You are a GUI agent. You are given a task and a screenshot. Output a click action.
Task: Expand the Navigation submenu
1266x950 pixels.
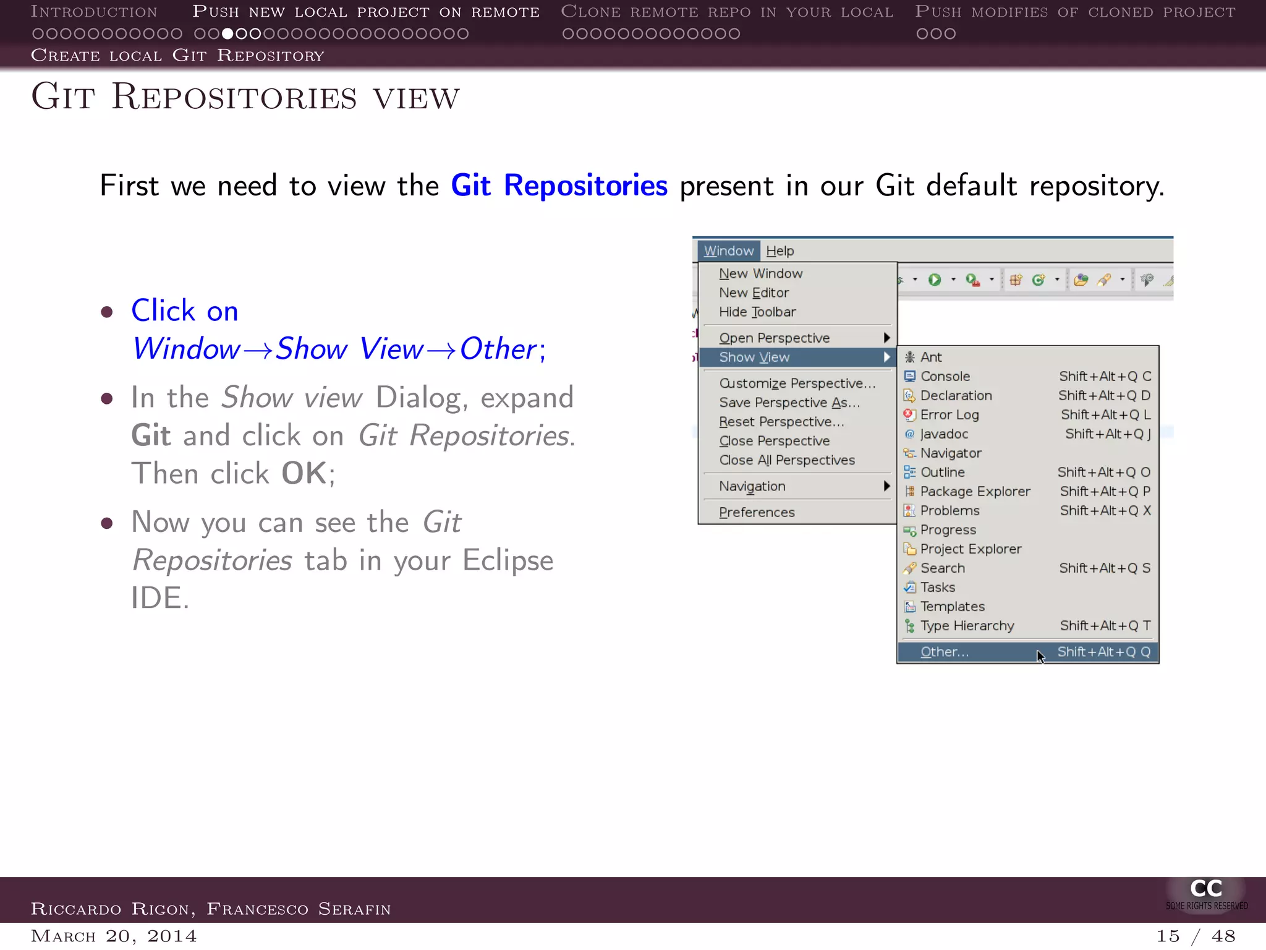point(797,486)
